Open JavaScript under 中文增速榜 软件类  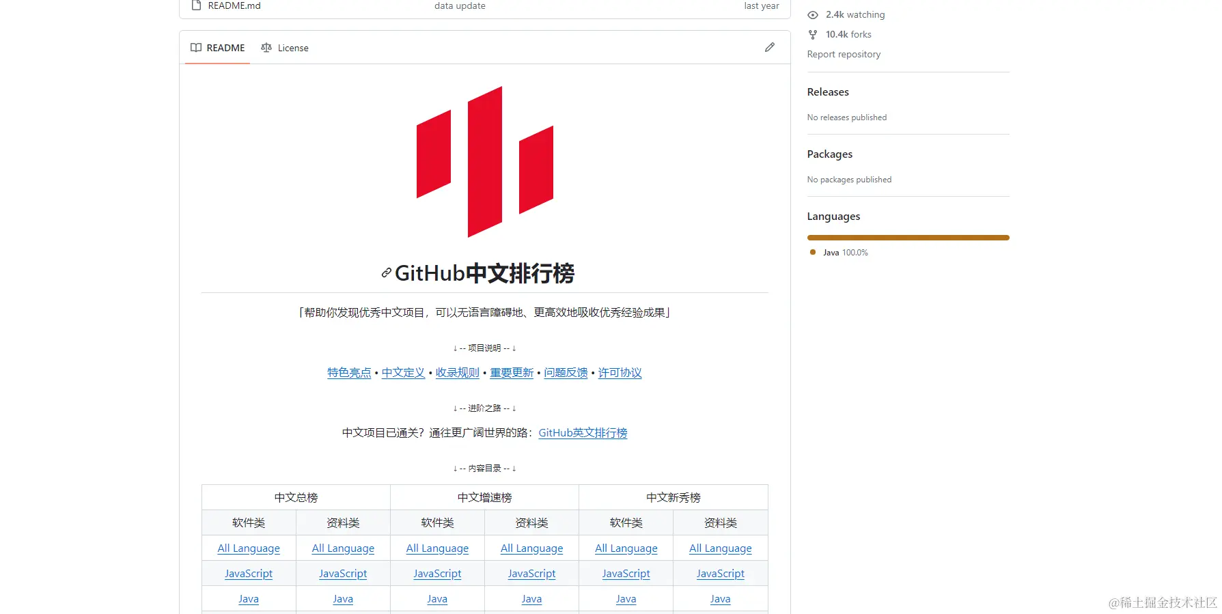click(x=437, y=574)
